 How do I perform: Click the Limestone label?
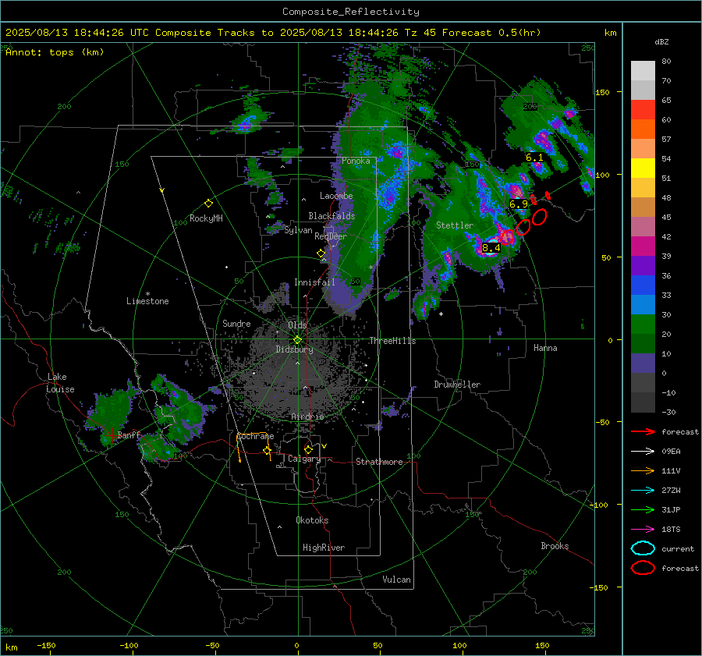click(147, 301)
